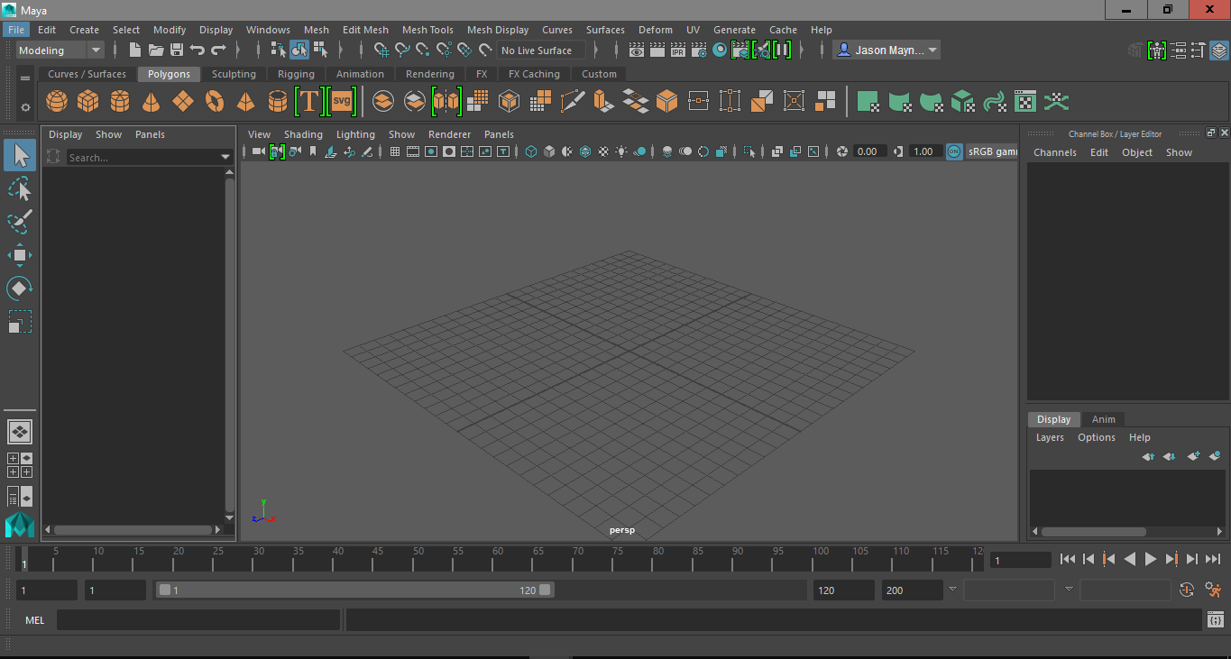
Task: Toggle wireframe display in the viewport
Action: (x=531, y=151)
